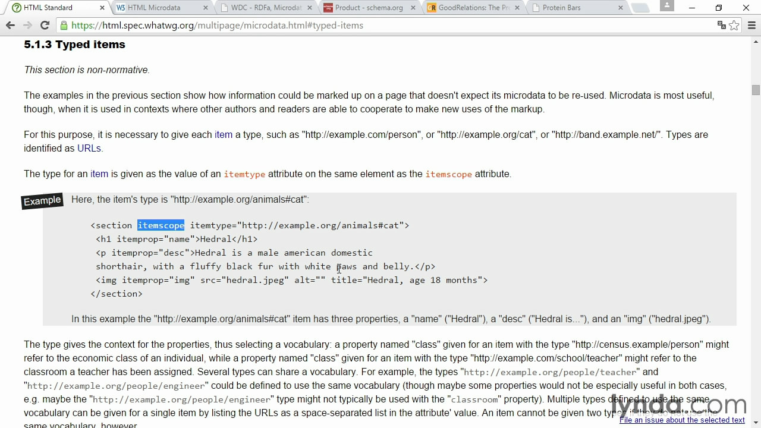
Task: Click the 'Example' label badge
Action: [42, 201]
